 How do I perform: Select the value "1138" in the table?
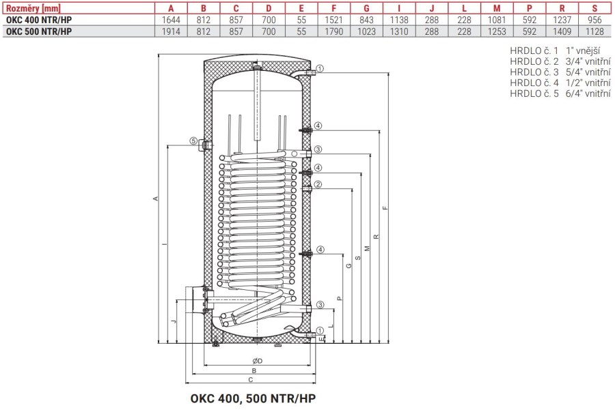point(399,20)
